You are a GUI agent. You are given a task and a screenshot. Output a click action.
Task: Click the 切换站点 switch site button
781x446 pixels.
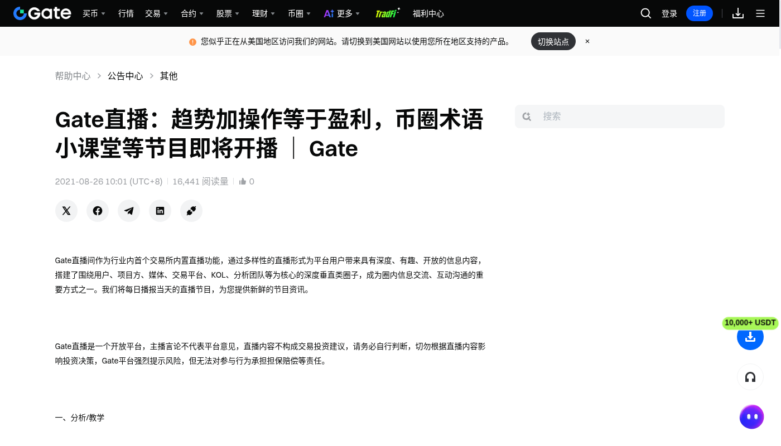(x=553, y=41)
